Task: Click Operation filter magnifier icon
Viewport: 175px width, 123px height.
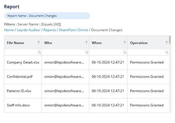Action: (x=167, y=53)
